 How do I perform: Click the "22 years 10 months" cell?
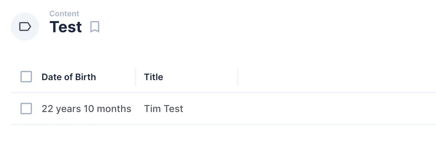[x=86, y=109]
